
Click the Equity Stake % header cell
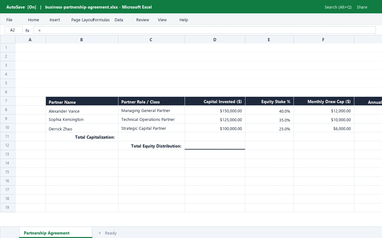269,101
